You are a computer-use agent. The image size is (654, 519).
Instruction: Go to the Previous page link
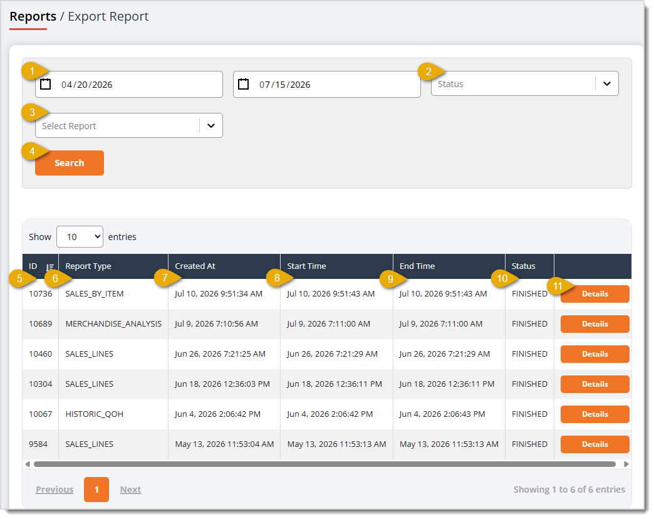(54, 490)
